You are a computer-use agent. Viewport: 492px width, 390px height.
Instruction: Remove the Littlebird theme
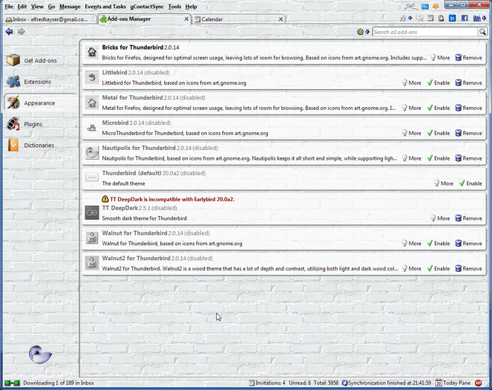pyautogui.click(x=468, y=82)
